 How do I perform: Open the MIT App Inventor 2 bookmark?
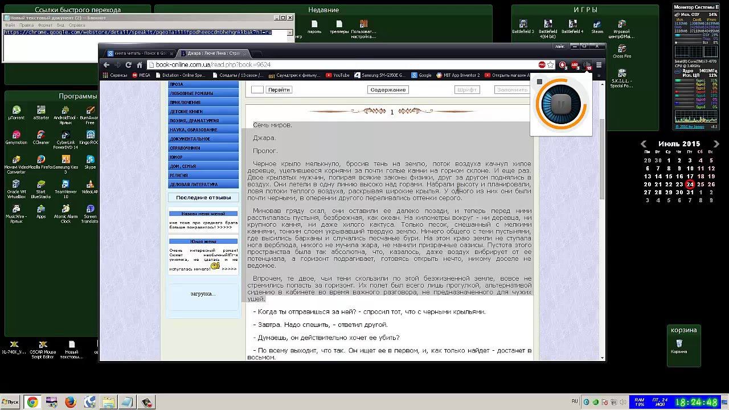458,75
